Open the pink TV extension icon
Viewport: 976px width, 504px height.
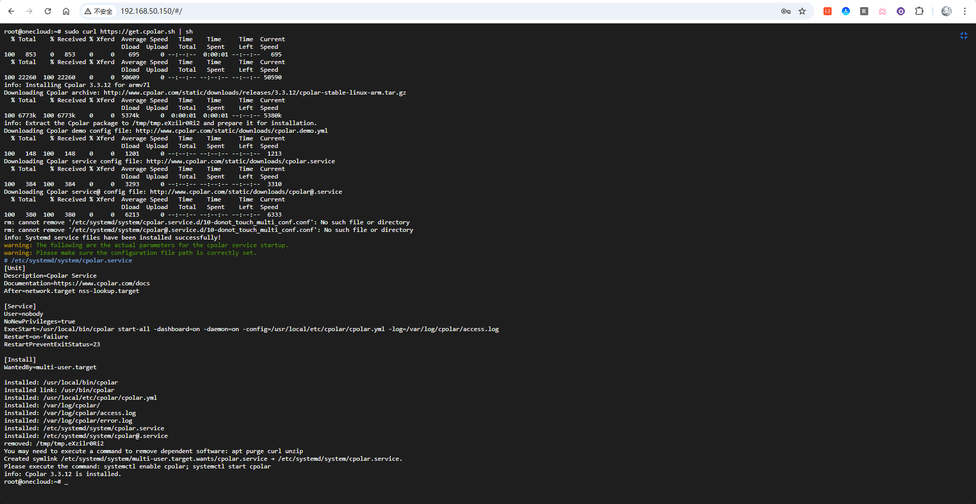pyautogui.click(x=882, y=11)
